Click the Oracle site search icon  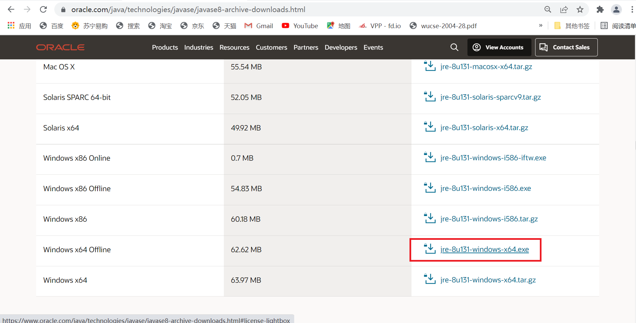click(x=454, y=47)
